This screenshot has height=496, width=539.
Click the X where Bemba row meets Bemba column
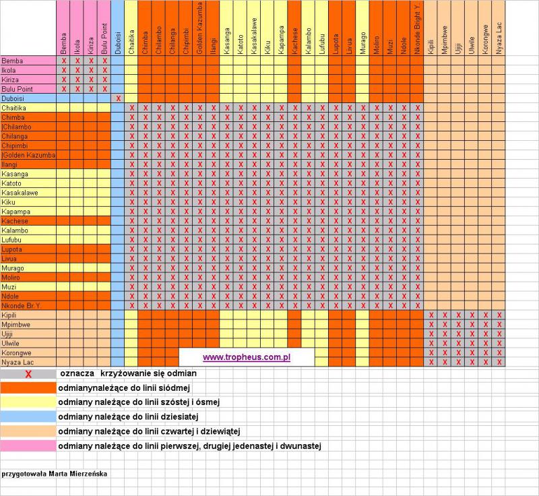tap(63, 61)
